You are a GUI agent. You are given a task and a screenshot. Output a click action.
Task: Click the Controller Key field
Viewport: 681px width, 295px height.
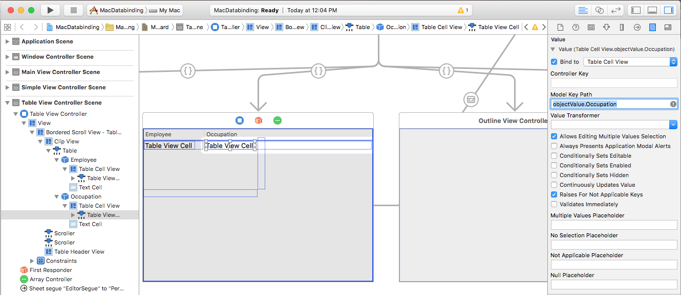click(614, 83)
